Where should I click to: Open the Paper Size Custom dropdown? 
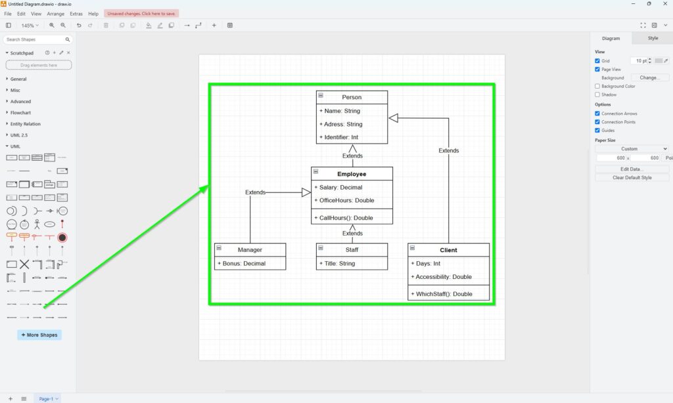point(632,149)
